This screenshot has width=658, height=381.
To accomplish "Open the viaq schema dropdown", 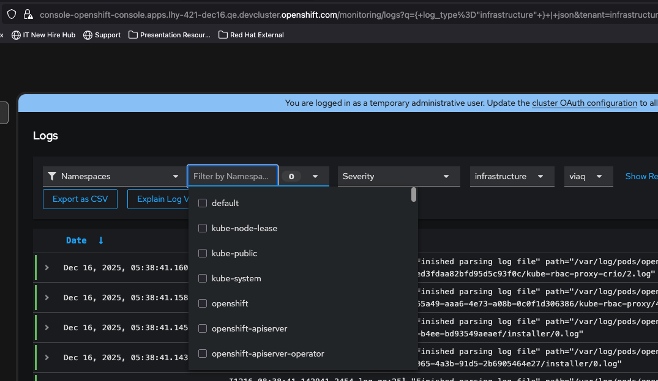I will pyautogui.click(x=588, y=176).
